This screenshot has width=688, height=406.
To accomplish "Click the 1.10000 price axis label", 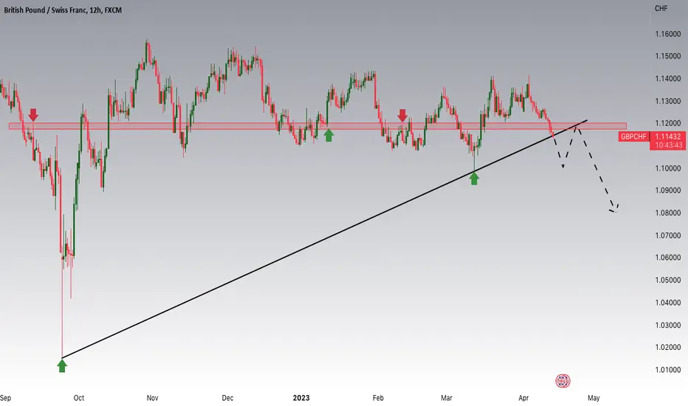I will (668, 168).
